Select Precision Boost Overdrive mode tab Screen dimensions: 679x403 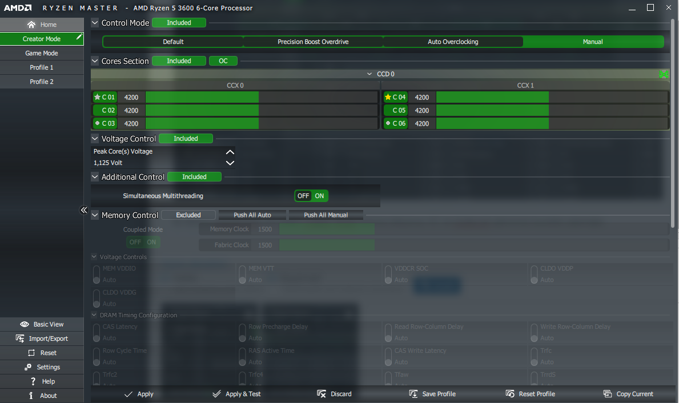pos(313,42)
